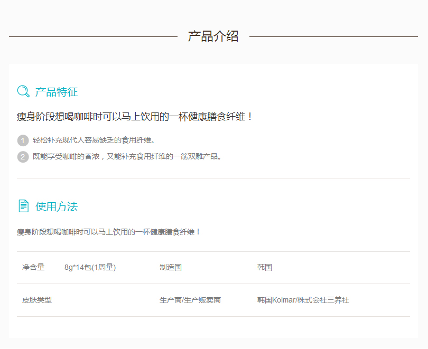Viewport: 428px width, 349px height.
Task: Click the 产品特征 section heading
Action: point(57,92)
